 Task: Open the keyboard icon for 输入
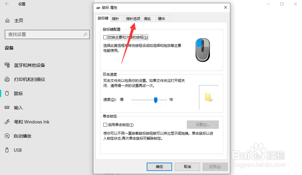point(7,108)
